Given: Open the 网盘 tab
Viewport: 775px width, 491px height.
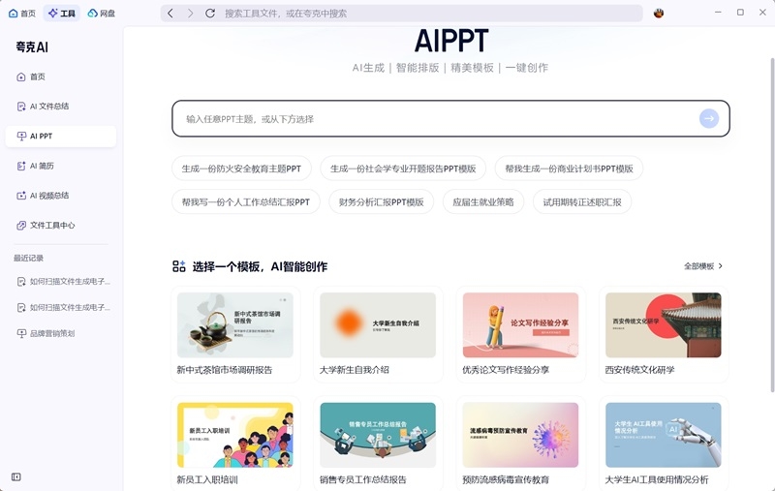Looking at the screenshot, I should [102, 14].
